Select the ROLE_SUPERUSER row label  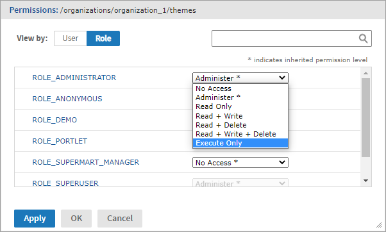[x=65, y=183]
